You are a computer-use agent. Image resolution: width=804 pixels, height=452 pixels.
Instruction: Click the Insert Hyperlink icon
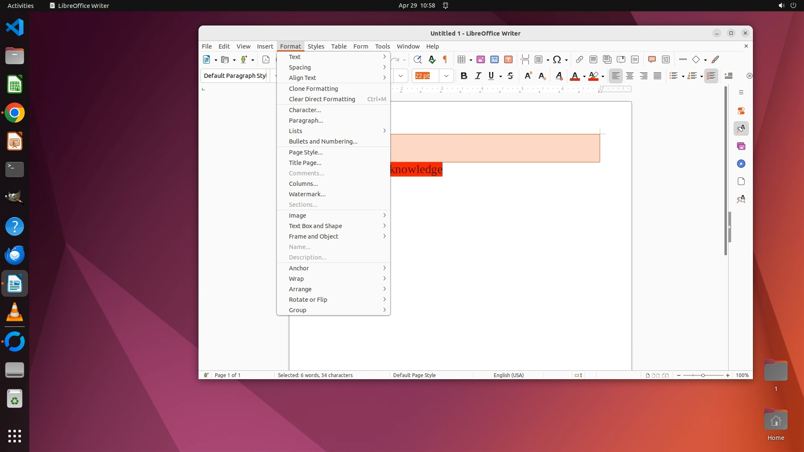580,59
